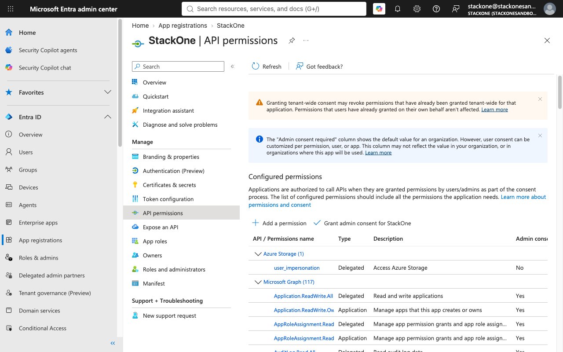Dismiss the tenant-wide consent warning banner

point(540,99)
